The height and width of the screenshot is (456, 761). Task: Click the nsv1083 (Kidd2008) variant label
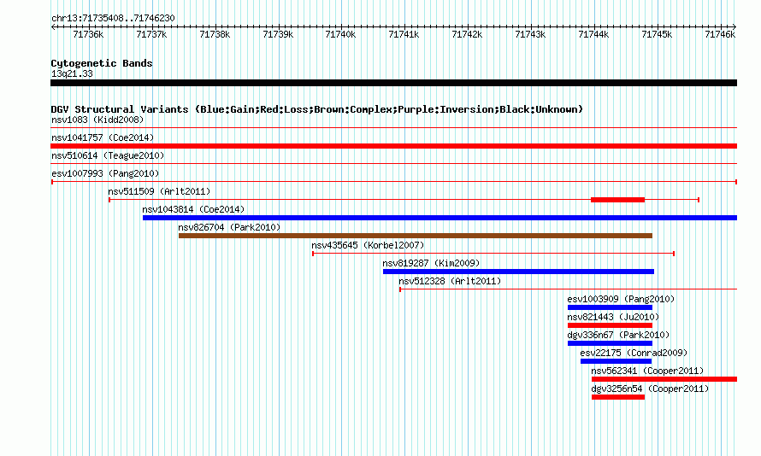(x=97, y=120)
